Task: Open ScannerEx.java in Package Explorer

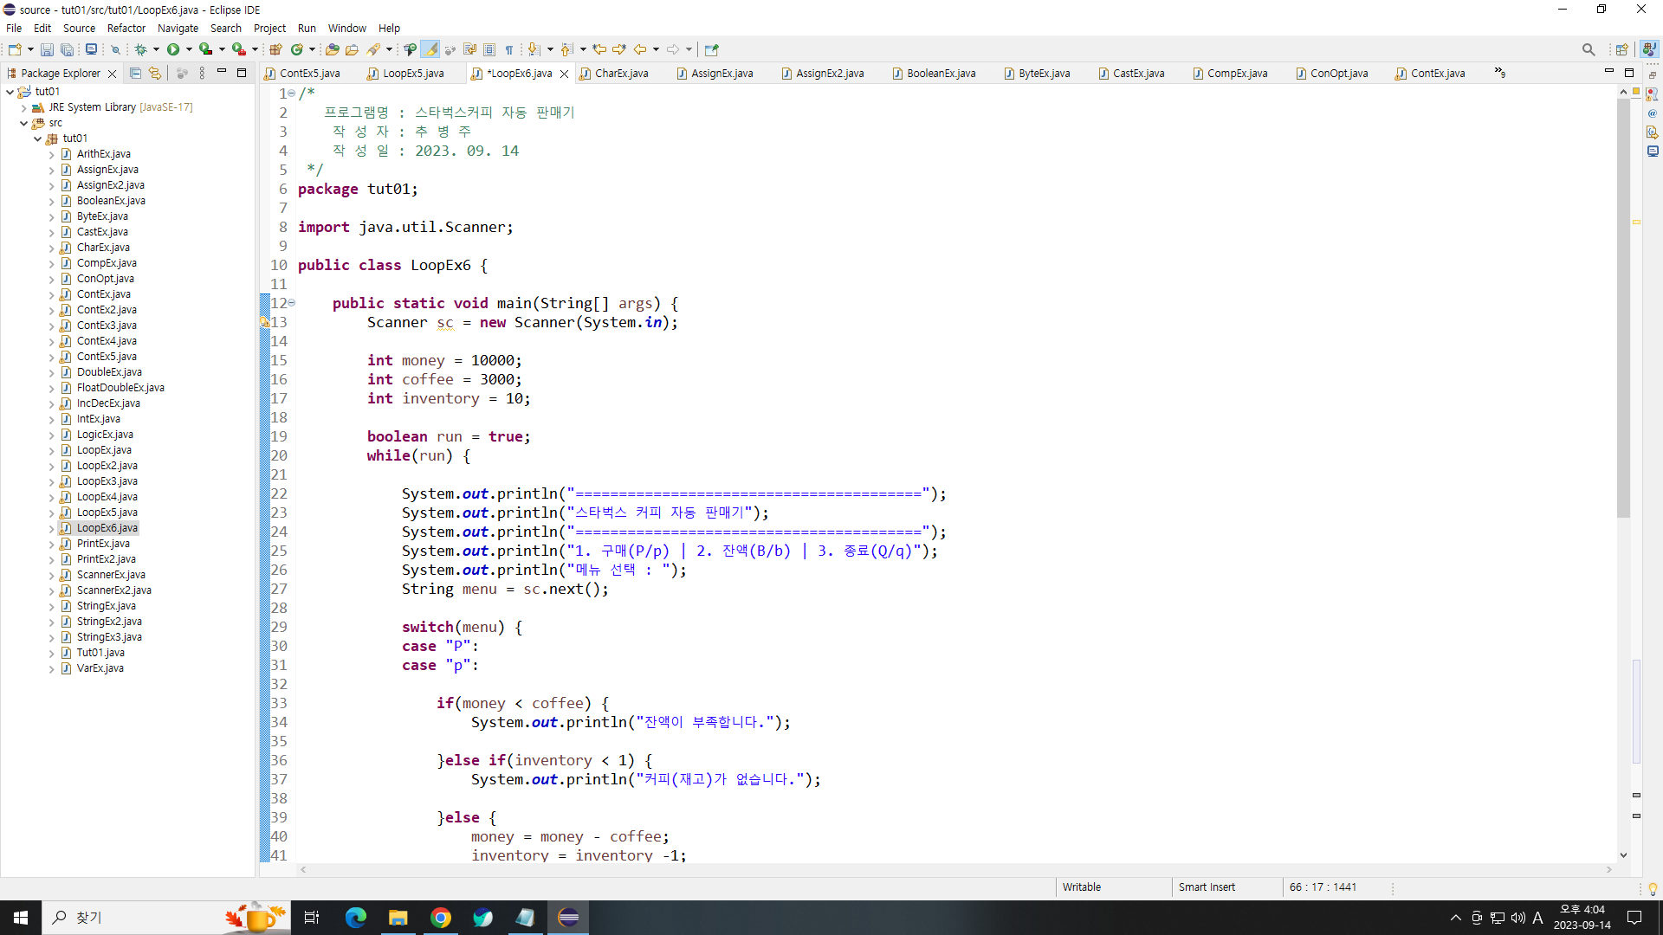Action: pos(111,575)
